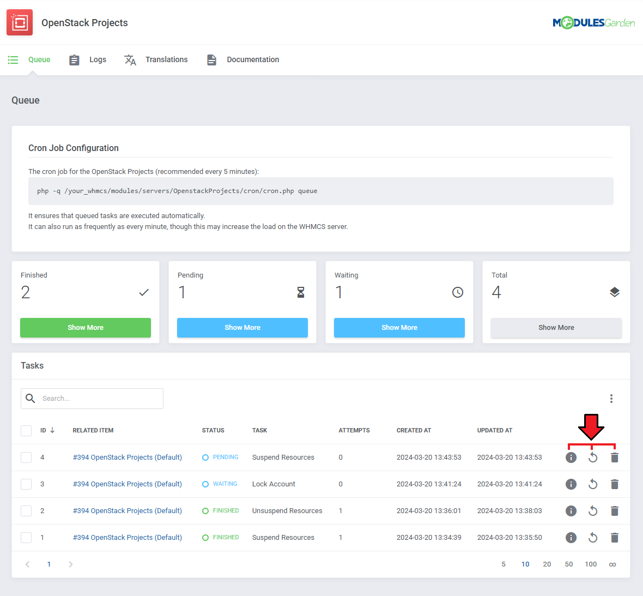Click the trash icon for task ID 1
This screenshot has width=643, height=596.
(614, 538)
